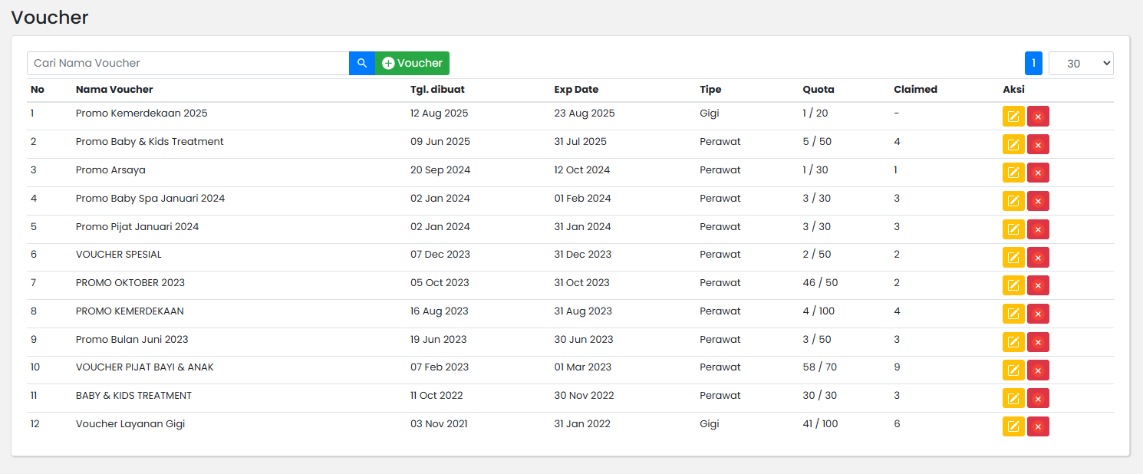Edit the Promo Pijat Januari 2024 voucher
This screenshot has width=1143, height=474.
coord(1013,229)
